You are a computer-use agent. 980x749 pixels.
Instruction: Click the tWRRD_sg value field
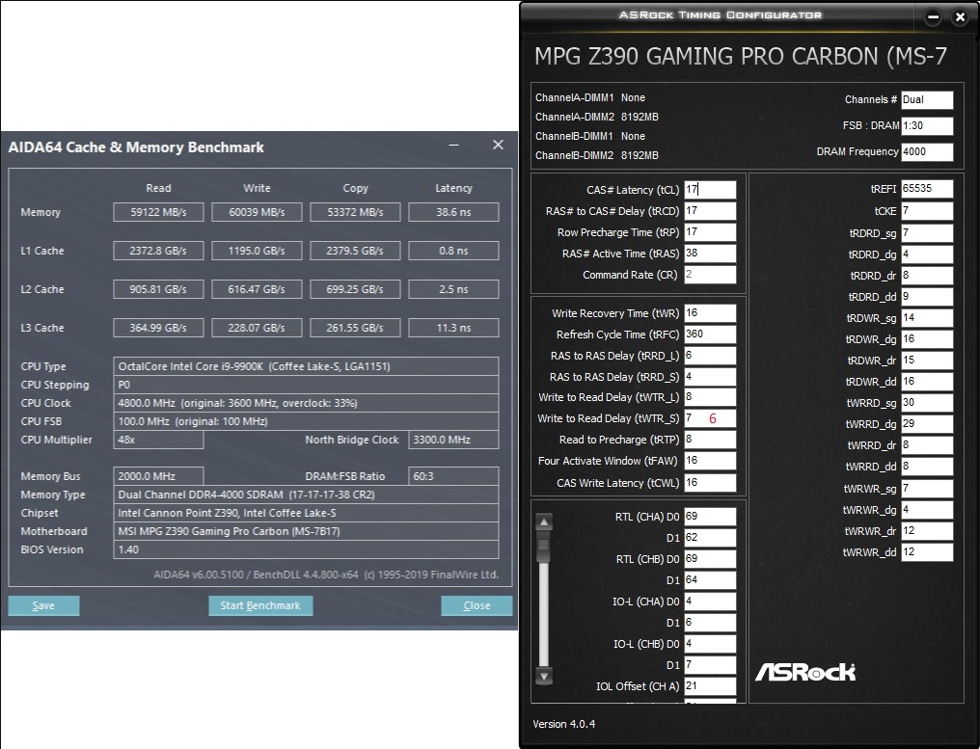tap(927, 403)
